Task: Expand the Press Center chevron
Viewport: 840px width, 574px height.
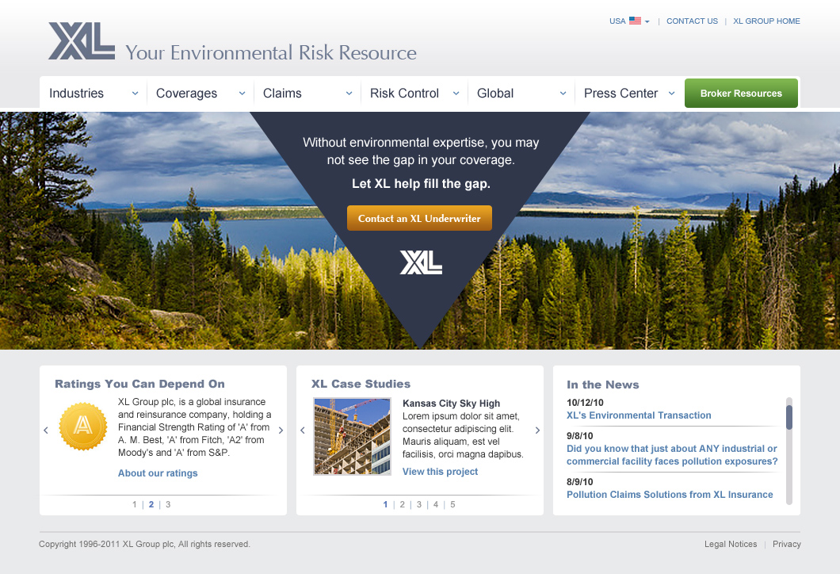Action: point(672,94)
